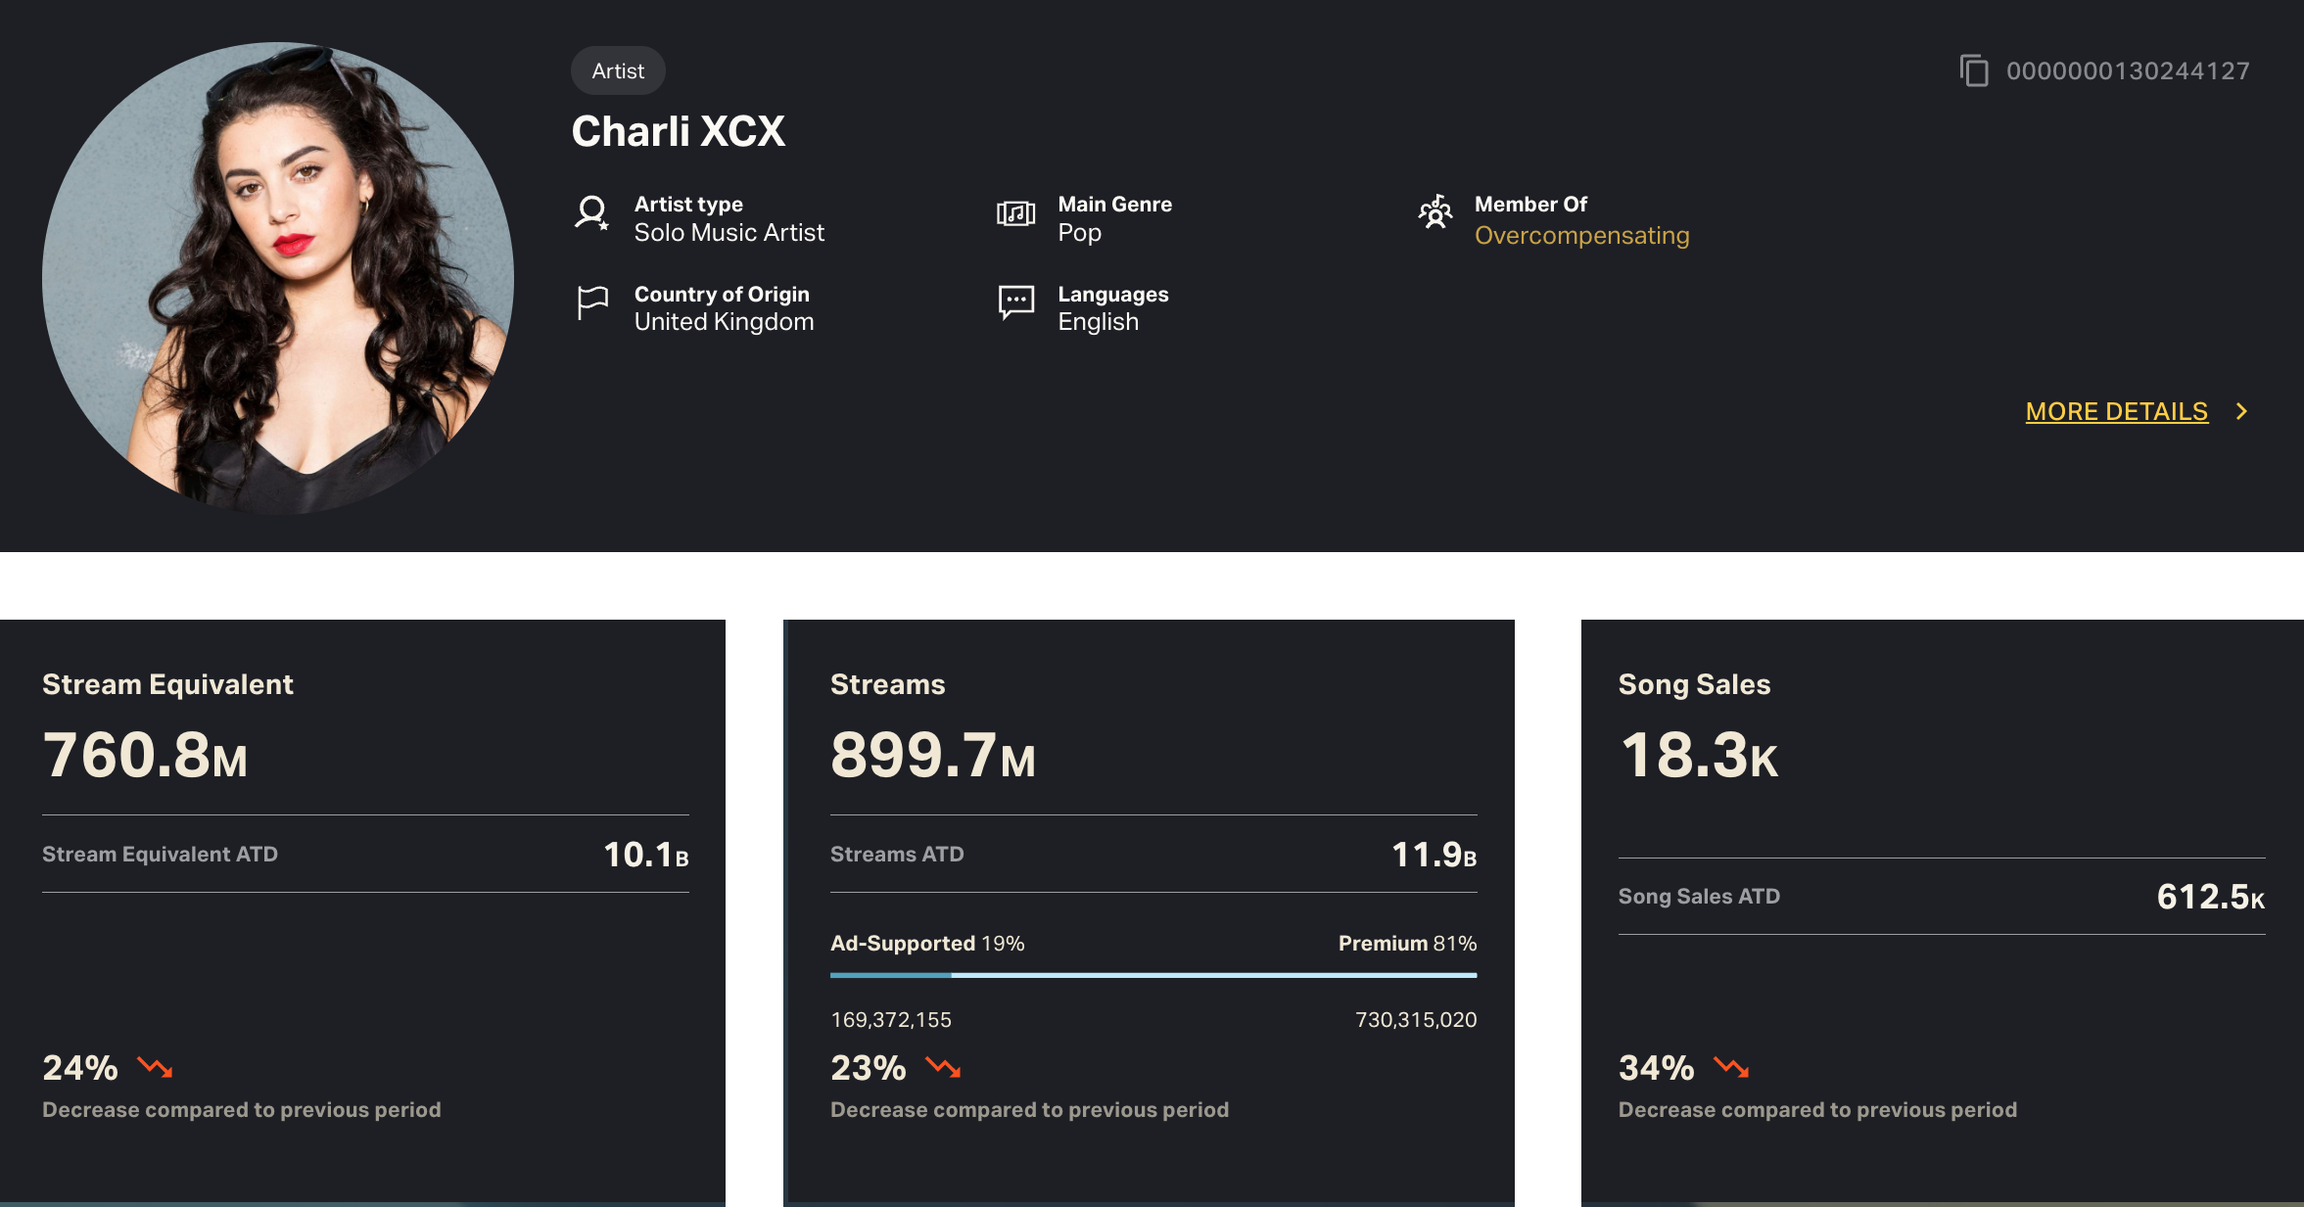Click the Streams ATD 11.9B value
This screenshot has width=2304, height=1207.
pyautogui.click(x=1434, y=855)
